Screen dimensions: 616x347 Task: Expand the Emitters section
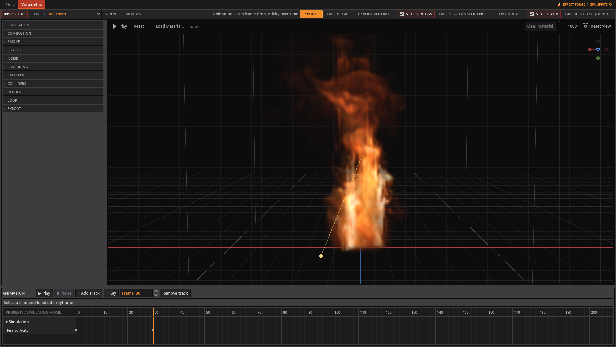[53, 75]
